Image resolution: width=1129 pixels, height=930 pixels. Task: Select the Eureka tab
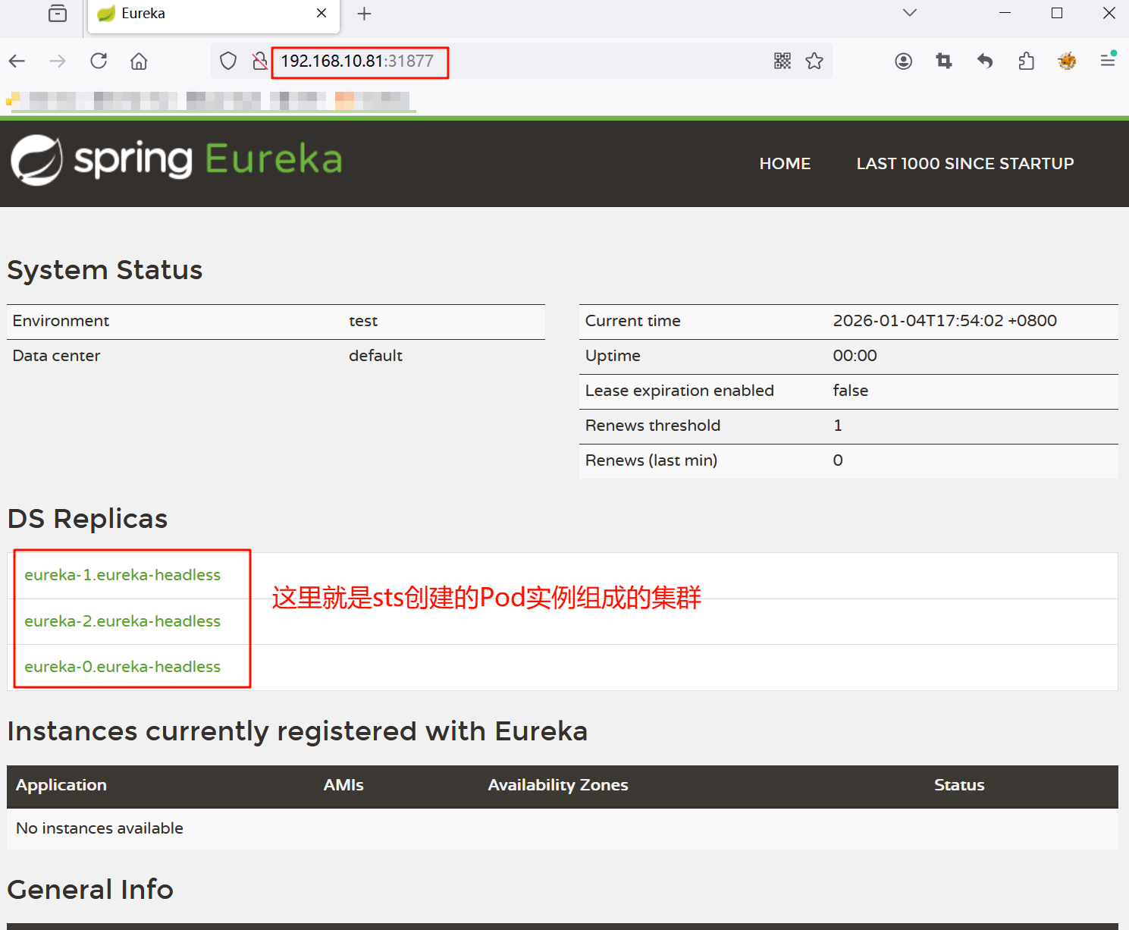click(214, 14)
